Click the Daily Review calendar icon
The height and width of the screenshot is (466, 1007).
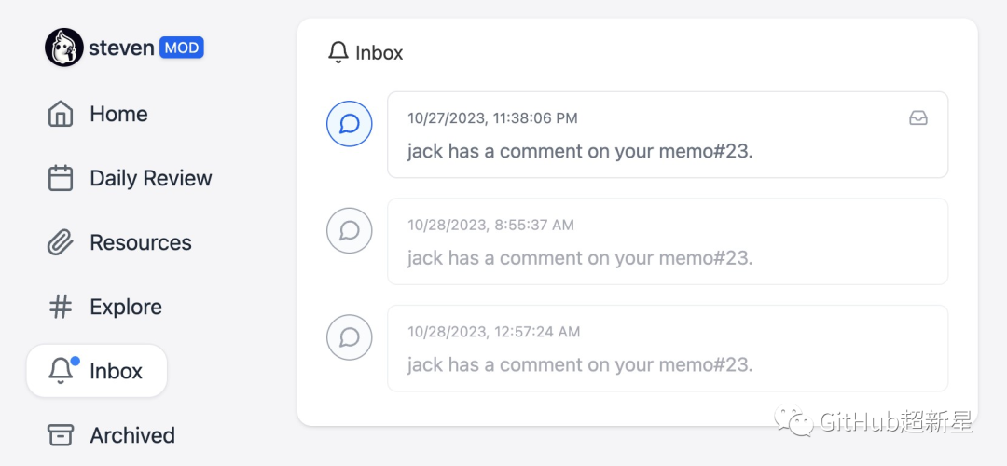click(61, 178)
